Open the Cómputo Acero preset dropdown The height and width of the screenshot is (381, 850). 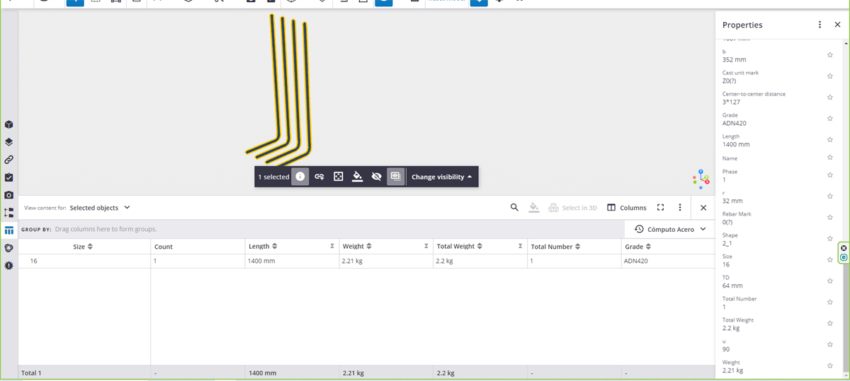point(670,229)
